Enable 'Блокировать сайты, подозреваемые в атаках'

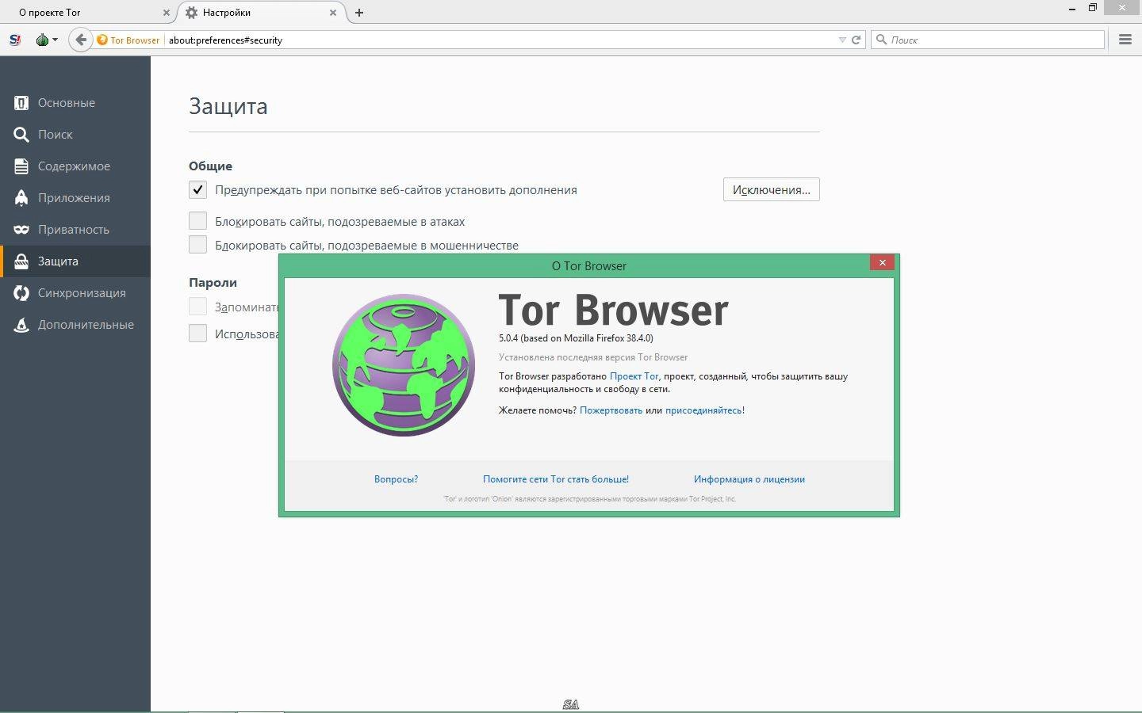point(197,221)
